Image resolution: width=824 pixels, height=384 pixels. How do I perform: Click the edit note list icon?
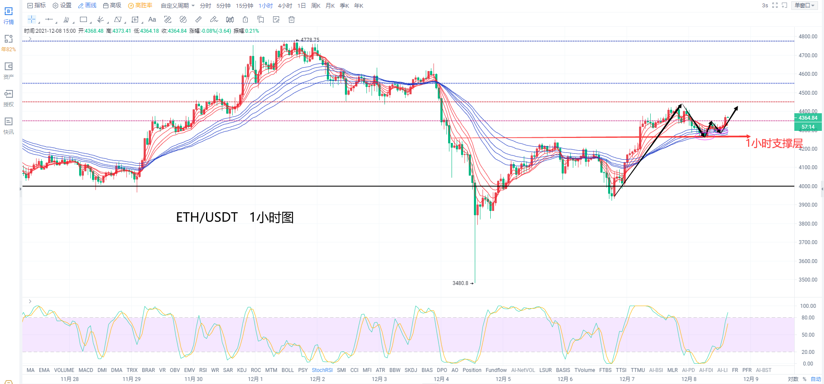coord(276,19)
